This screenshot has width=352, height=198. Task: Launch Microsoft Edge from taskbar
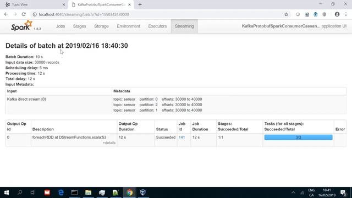pyautogui.click(x=61, y=193)
